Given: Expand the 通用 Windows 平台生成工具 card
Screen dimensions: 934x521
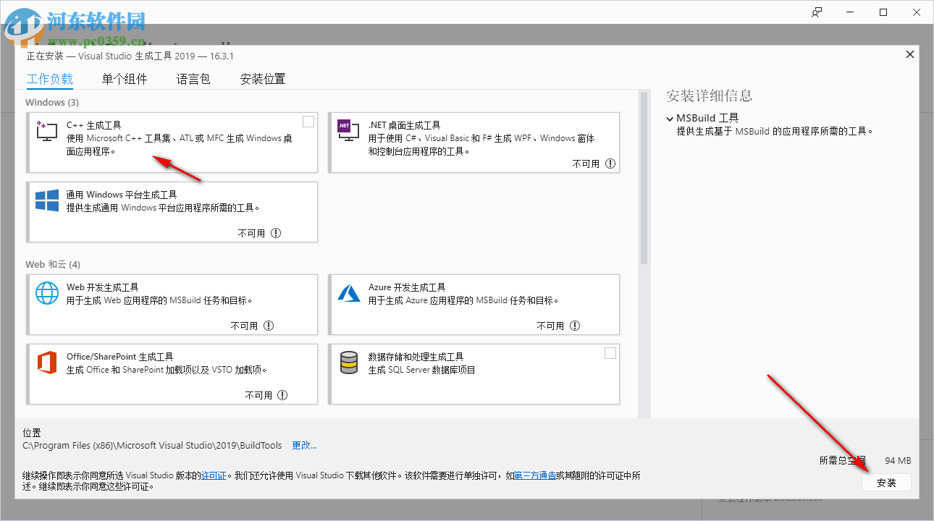Looking at the screenshot, I should coord(172,212).
